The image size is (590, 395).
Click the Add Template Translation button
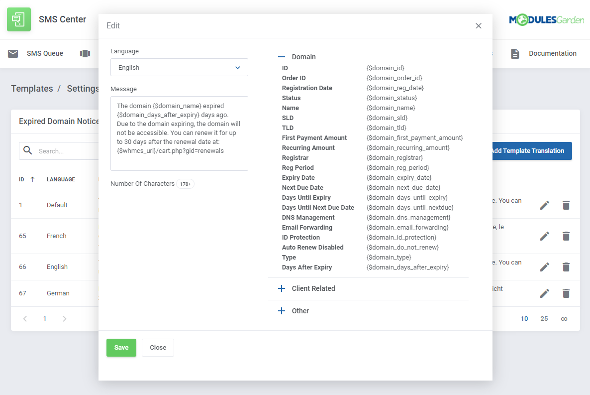528,150
